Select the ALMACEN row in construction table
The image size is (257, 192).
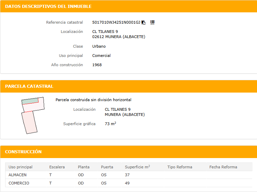tap(18, 175)
